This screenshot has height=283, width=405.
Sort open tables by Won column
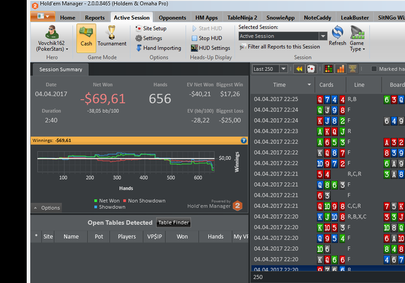(182, 237)
